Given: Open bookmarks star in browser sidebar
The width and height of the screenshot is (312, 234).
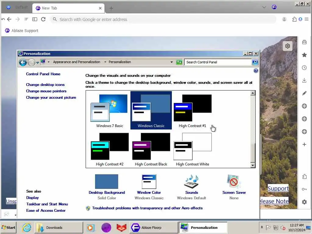Looking at the screenshot, I should click(x=304, y=55).
